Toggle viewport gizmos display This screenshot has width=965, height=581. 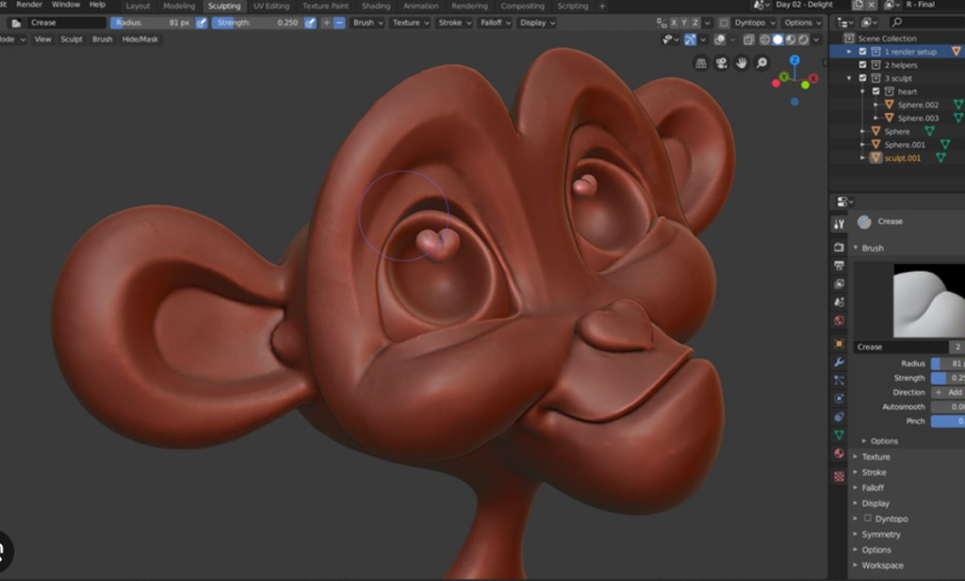tap(690, 40)
